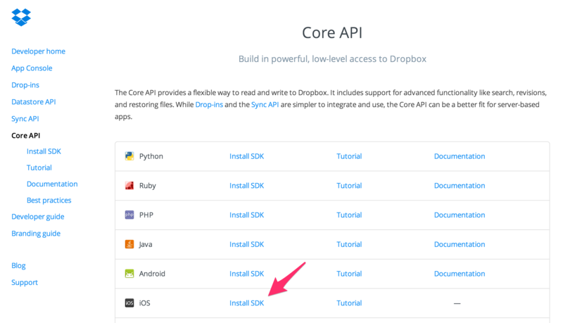This screenshot has height=323, width=563.
Task: Follow the Sync API link in paragraph
Action: [x=265, y=104]
